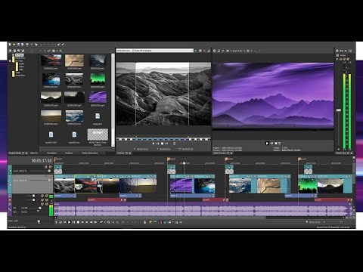Click the Video Output FX icon in preview

point(223,51)
